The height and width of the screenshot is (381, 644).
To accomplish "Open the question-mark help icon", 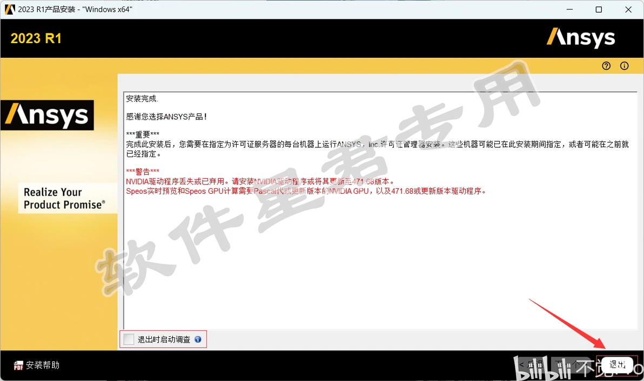I will click(606, 66).
